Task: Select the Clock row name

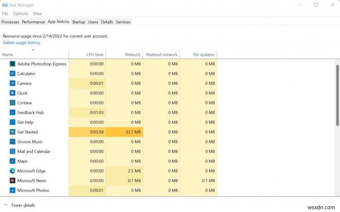Action: click(x=22, y=93)
